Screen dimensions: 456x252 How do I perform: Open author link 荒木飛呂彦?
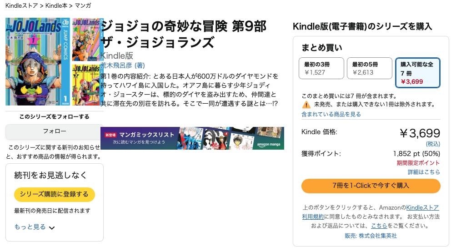coord(116,66)
